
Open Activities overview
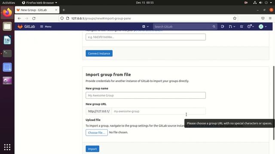point(9,3)
